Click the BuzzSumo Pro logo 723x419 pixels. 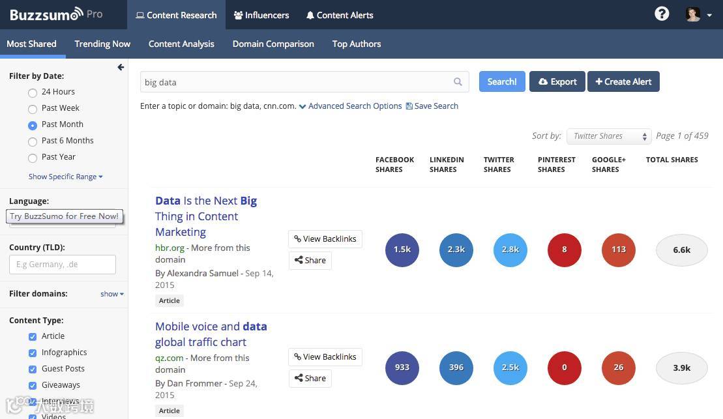[x=56, y=14]
